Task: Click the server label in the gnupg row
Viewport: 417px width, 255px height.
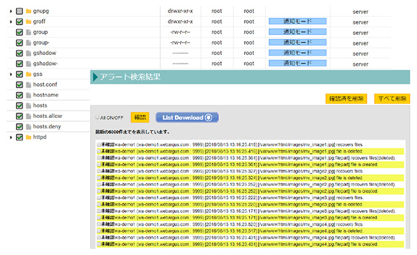Action: (x=361, y=12)
